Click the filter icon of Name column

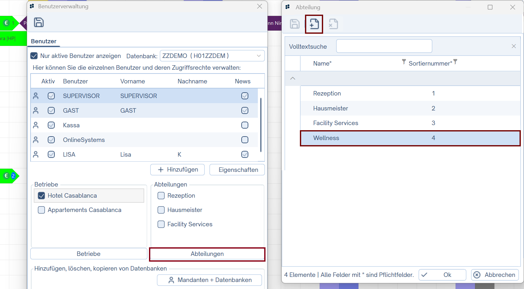click(x=404, y=62)
